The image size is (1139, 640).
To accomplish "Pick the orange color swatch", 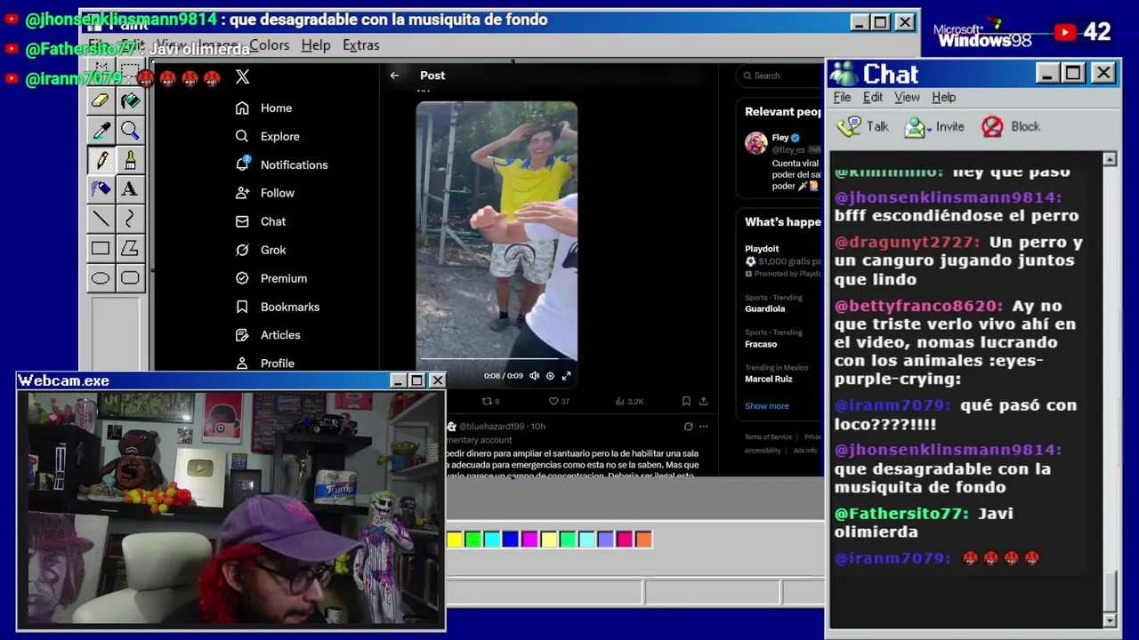I will coord(643,539).
